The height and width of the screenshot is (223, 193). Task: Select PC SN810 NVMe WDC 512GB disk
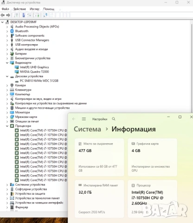pyautogui.click(x=39, y=81)
